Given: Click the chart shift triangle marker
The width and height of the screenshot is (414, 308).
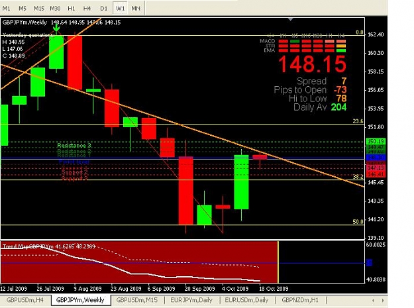Looking at the screenshot, I should (x=291, y=19).
